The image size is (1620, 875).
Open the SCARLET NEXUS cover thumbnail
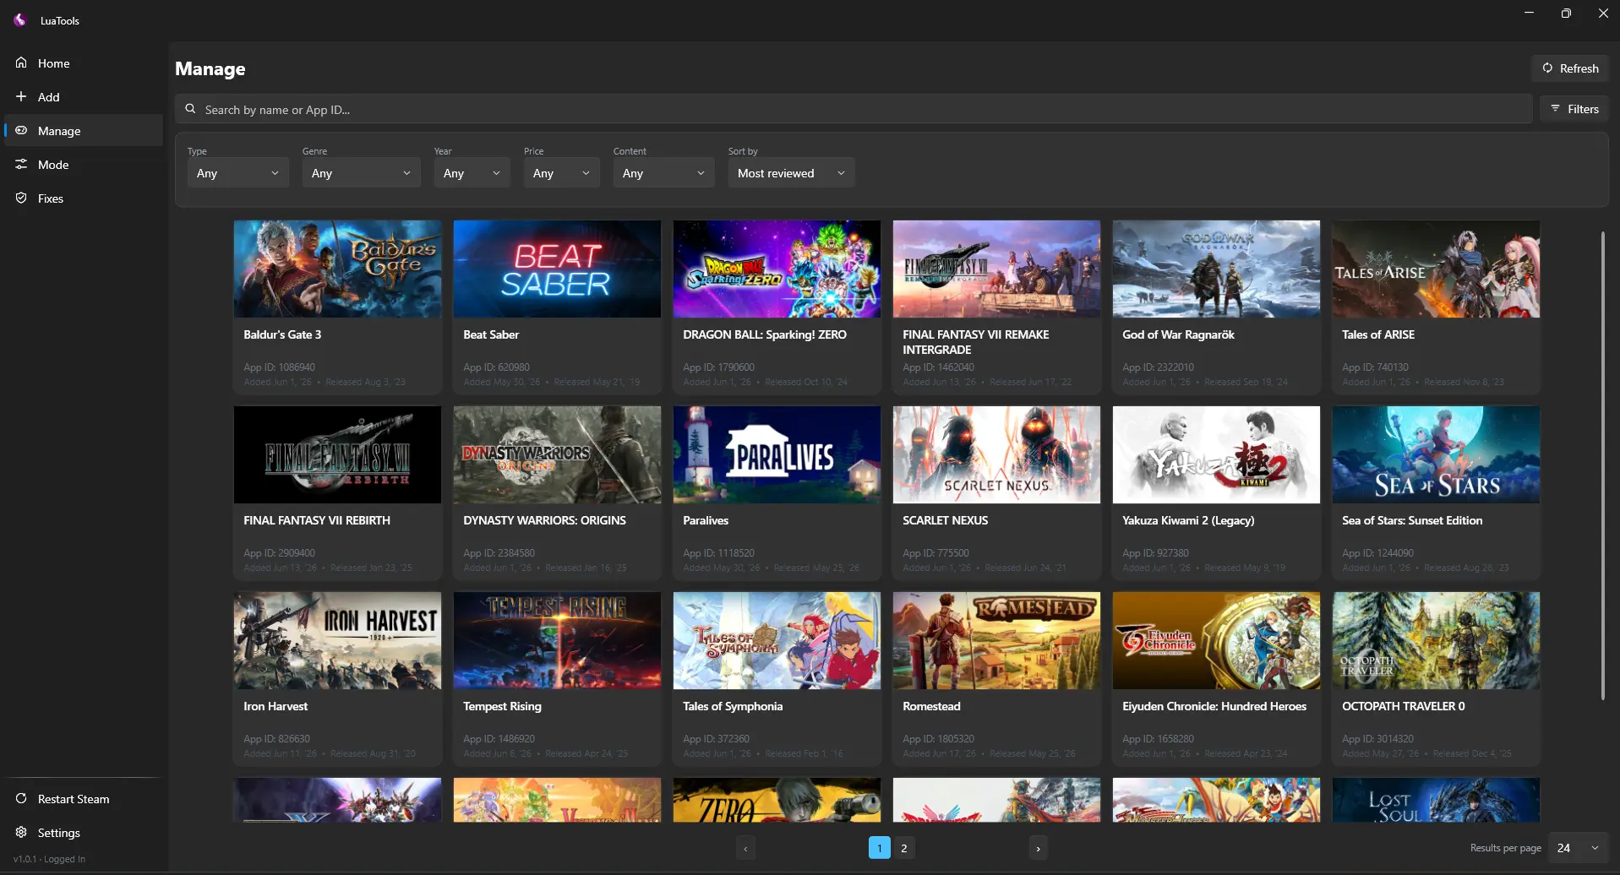pos(996,455)
